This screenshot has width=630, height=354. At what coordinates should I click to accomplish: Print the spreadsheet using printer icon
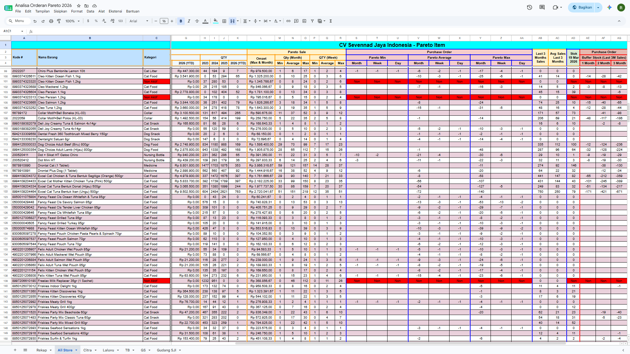51,21
